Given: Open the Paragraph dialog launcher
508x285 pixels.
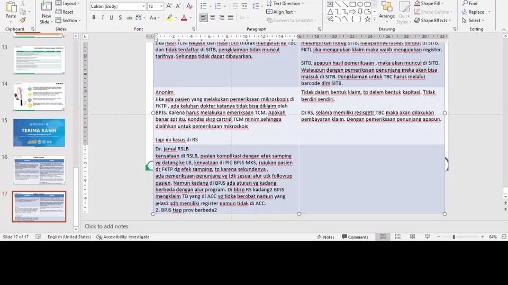Looking at the screenshot, I should pyautogui.click(x=320, y=29).
